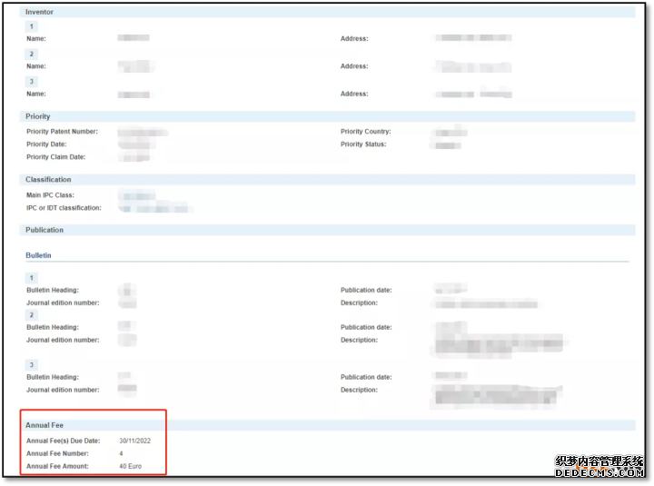Click the Bulletin subsection heading

(x=39, y=256)
